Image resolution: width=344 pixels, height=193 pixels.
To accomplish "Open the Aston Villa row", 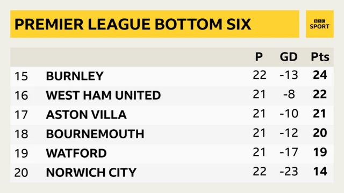I will [x=172, y=115].
